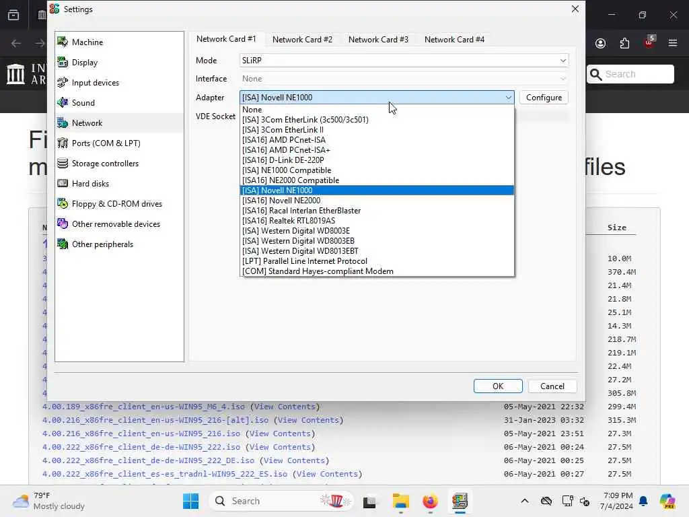Open 4.00.189 WIN95_M6_4.iso link
This screenshot has width=689, height=517.
[144, 407]
